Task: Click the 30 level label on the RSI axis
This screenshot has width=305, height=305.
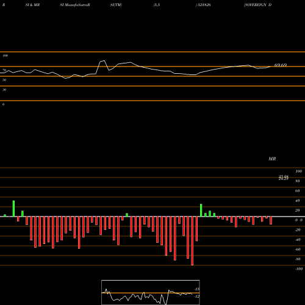Action: point(4,90)
